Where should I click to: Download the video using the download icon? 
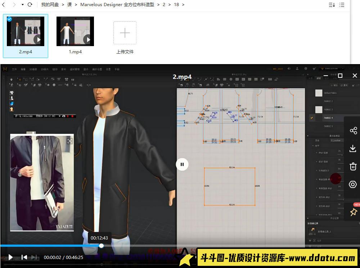point(353,148)
